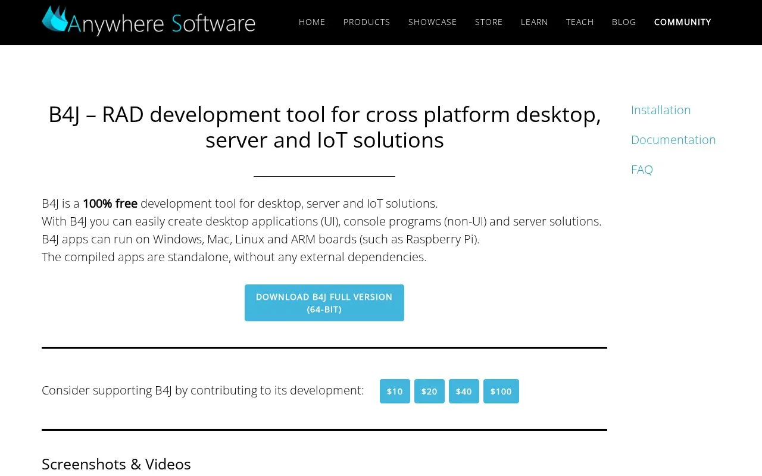Go to the FAQ link
This screenshot has width=762, height=476.
tap(642, 170)
